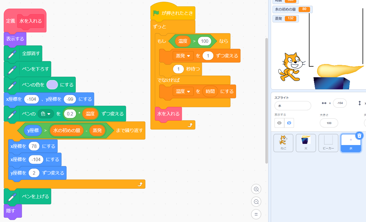
Task: Click the pen color swatch
Action: click(x=52, y=85)
